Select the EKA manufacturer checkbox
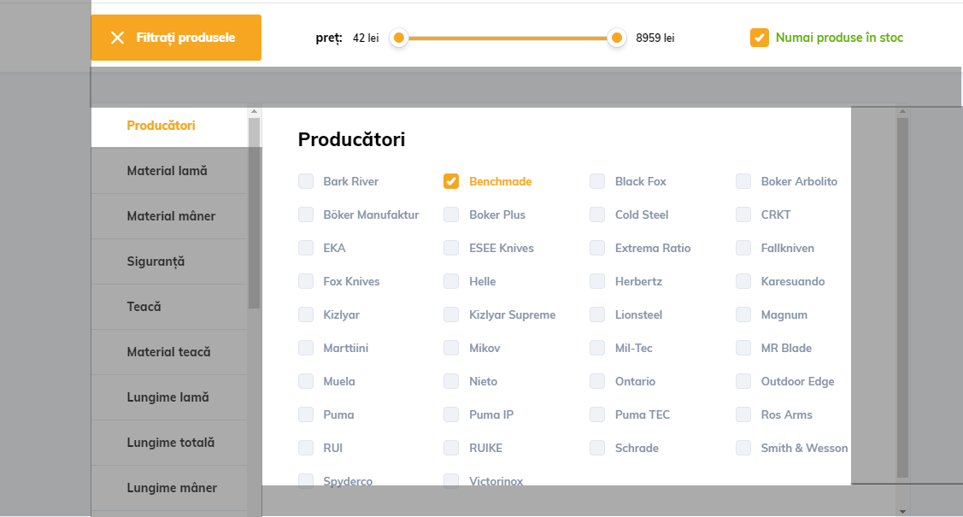 click(x=306, y=248)
